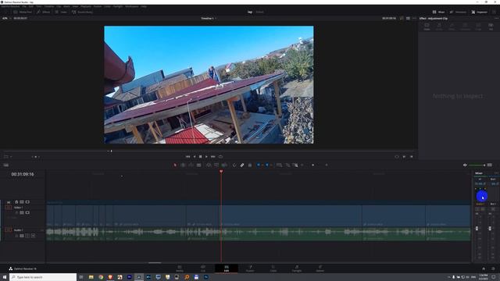The width and height of the screenshot is (500, 281).
Task: Toggle the Effects panel button
Action: click(44, 12)
